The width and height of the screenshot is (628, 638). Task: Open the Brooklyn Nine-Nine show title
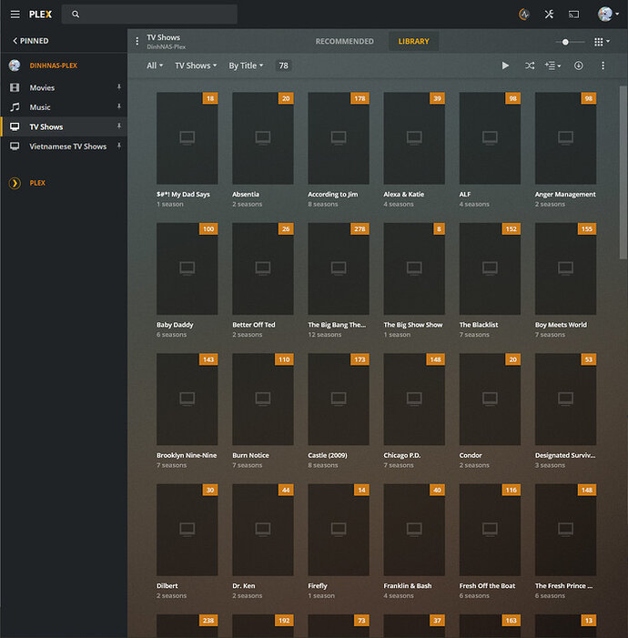(186, 455)
